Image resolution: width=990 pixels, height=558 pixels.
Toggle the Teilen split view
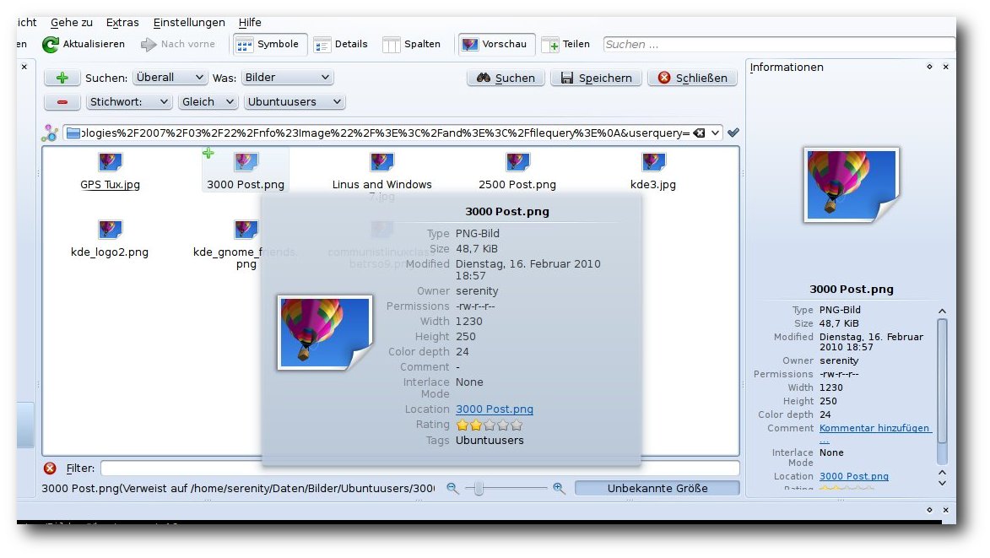pos(567,44)
